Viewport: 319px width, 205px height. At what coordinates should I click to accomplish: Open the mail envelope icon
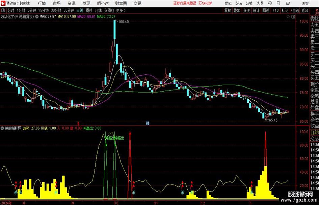click(288, 3)
